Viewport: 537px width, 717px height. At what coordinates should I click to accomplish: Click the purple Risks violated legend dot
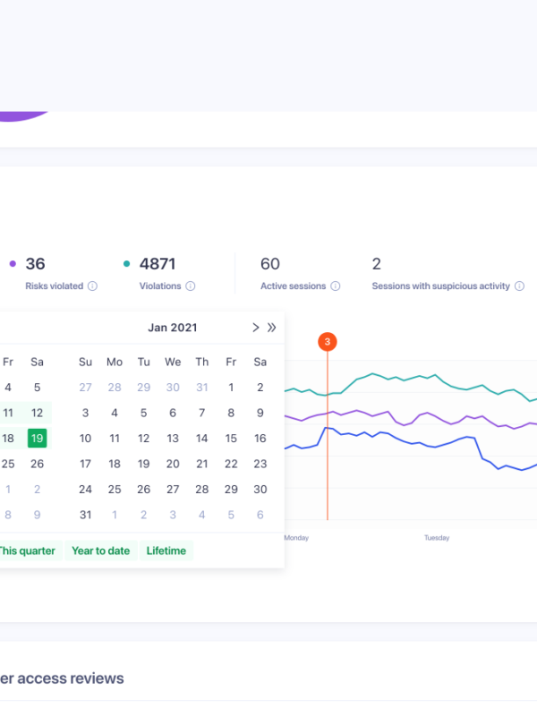click(x=13, y=264)
